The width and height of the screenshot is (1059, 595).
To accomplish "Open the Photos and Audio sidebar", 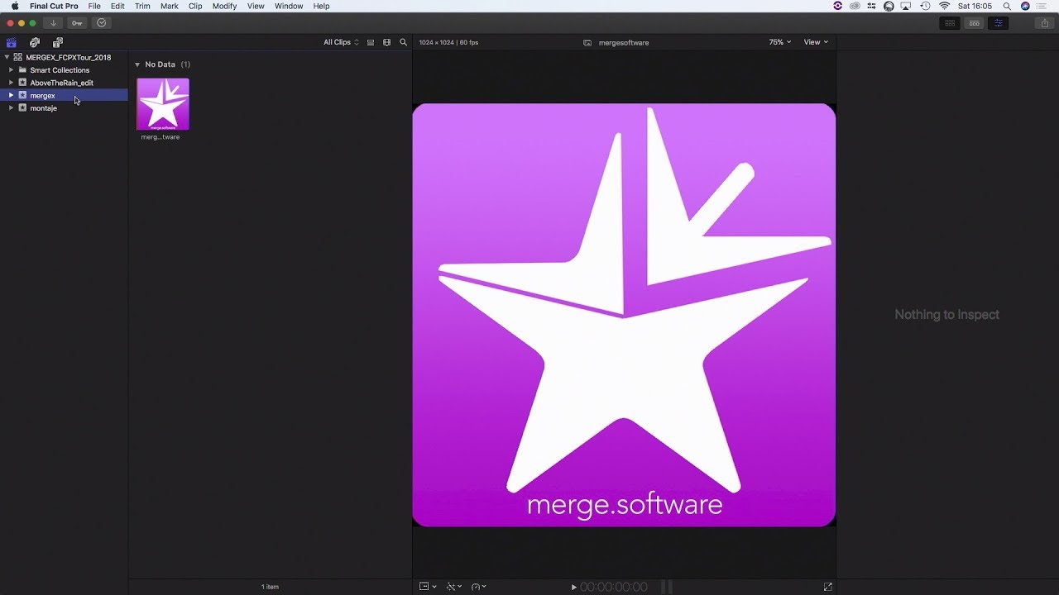I will tap(35, 42).
